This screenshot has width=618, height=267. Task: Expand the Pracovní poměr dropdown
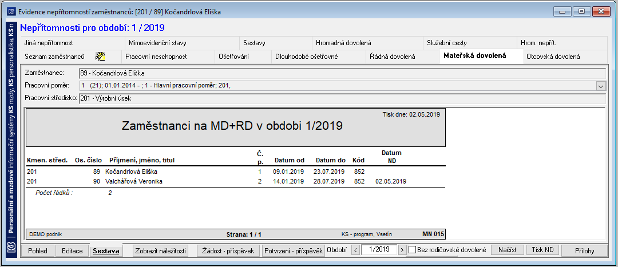coord(601,86)
